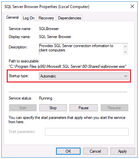The width and height of the screenshot is (139, 159).
Task: Click the Start parameters input field
Action: tap(87, 132)
